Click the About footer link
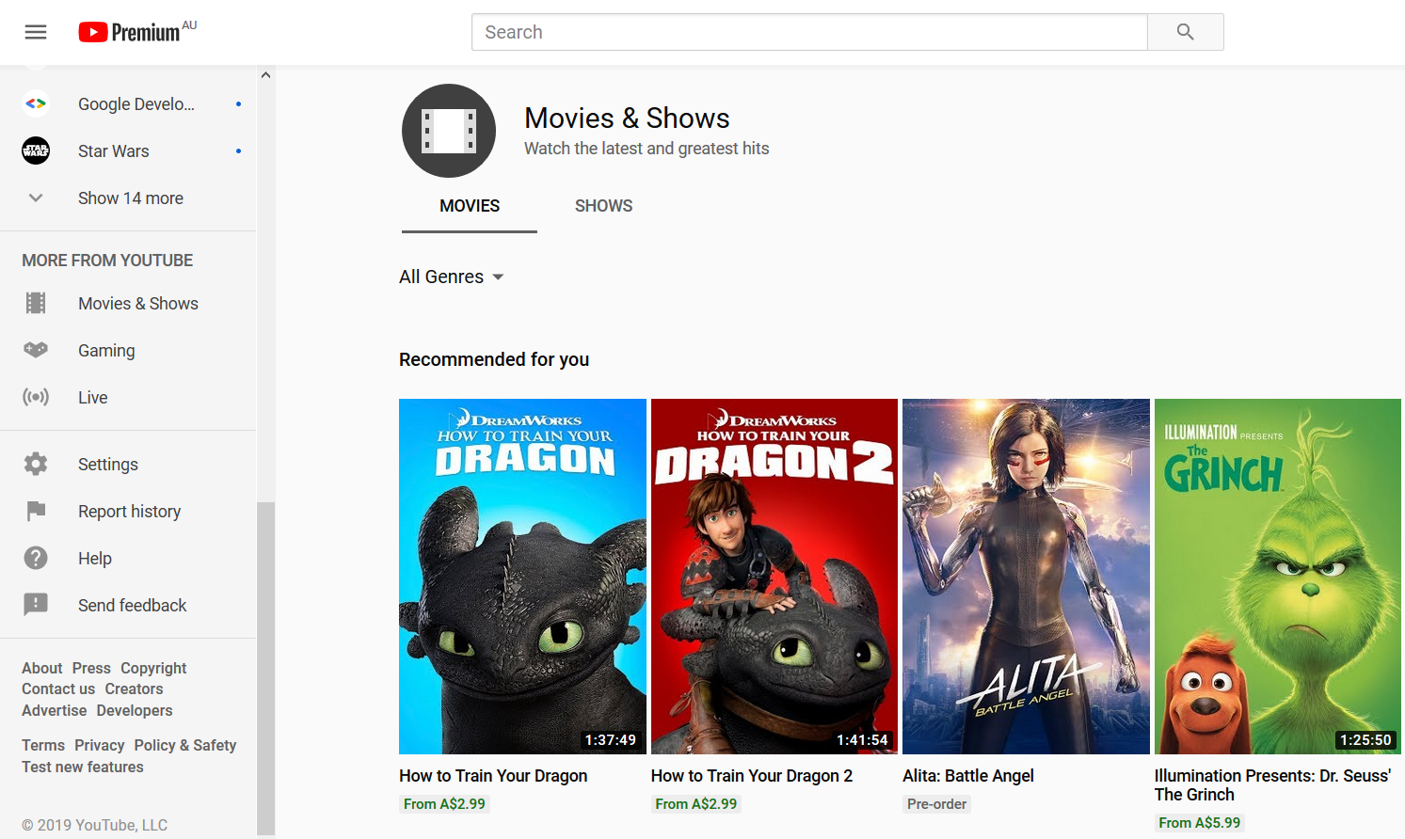Image resolution: width=1405 pixels, height=839 pixels. pyautogui.click(x=42, y=668)
